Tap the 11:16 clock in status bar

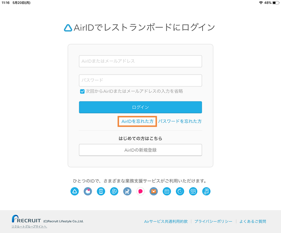click(x=6, y=3)
